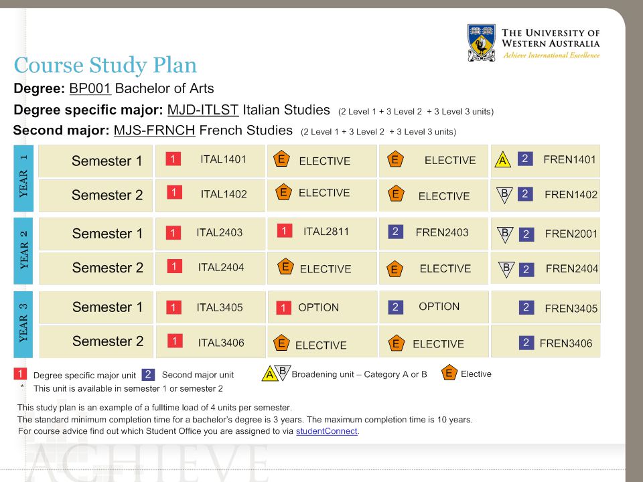Select the FREN2001 unit text

click(x=571, y=234)
